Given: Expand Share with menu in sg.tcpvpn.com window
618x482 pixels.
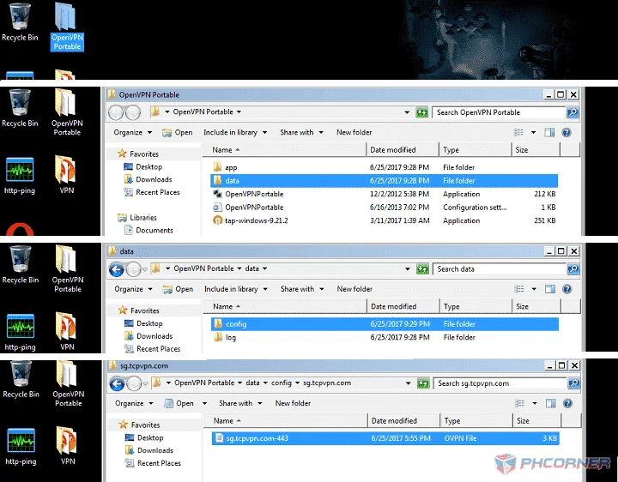Looking at the screenshot, I should click(x=241, y=404).
